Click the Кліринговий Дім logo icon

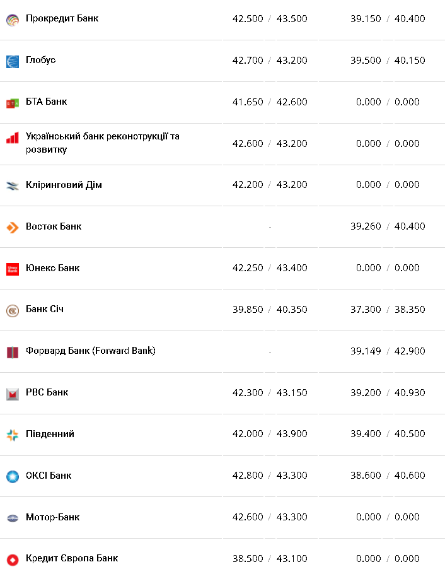point(13,185)
